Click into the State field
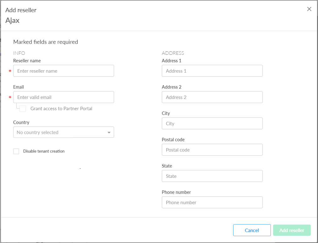Viewport: 318px width, 243px height. click(212, 176)
